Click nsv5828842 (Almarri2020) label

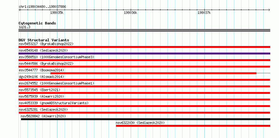43,116
